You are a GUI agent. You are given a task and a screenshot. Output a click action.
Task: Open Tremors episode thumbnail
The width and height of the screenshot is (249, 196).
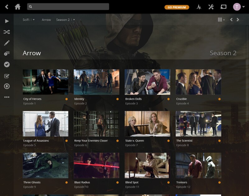pos(198,166)
